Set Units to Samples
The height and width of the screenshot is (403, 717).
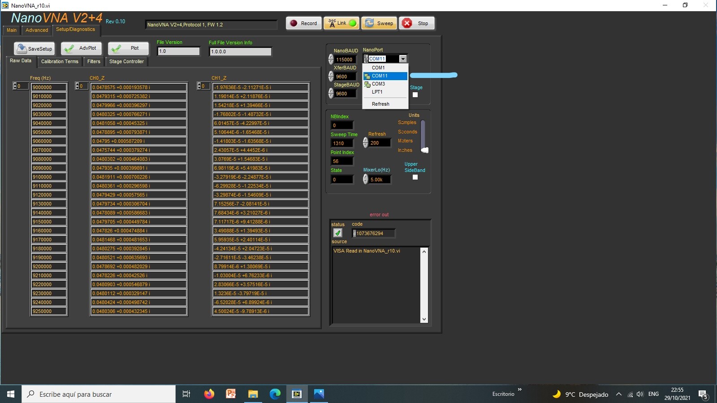click(407, 123)
